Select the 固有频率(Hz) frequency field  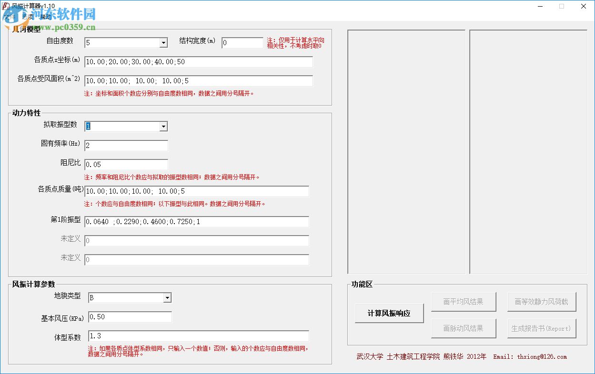point(126,146)
